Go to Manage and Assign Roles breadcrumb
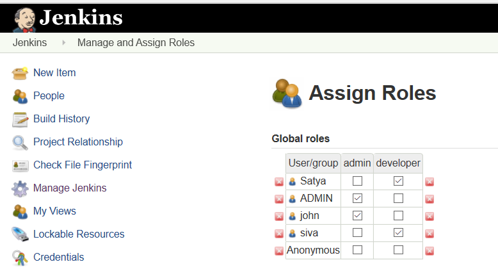Viewport: 498px width, 269px height. pos(136,43)
